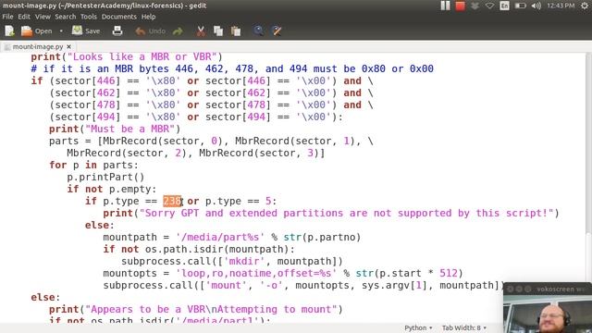592x333 pixels.
Task: Click the "Sorry GPT and extended partitions" message
Action: point(346,213)
